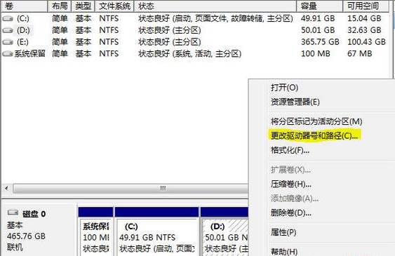This screenshot has height=256, width=395.
Task: Click the 365.75 GB capacity cell
Action: [x=320, y=42]
